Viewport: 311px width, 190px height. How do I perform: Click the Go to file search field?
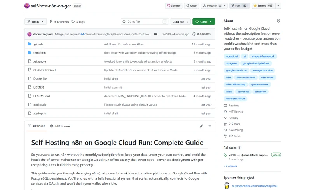[145, 22]
